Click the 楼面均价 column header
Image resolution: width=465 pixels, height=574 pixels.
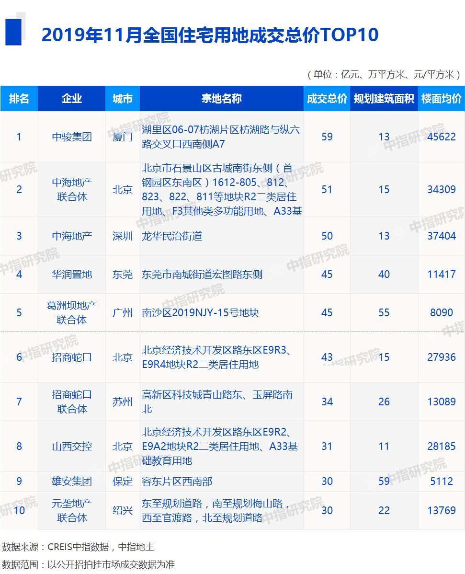[x=441, y=99]
